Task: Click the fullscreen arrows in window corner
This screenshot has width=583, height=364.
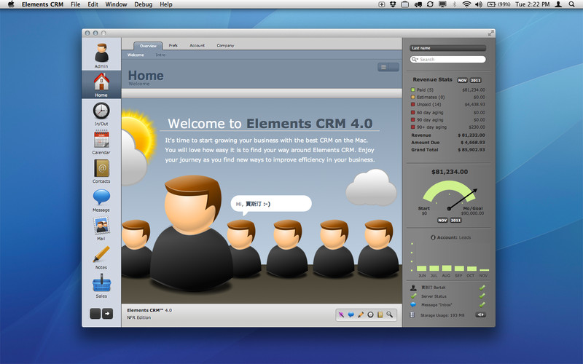Action: tap(491, 33)
